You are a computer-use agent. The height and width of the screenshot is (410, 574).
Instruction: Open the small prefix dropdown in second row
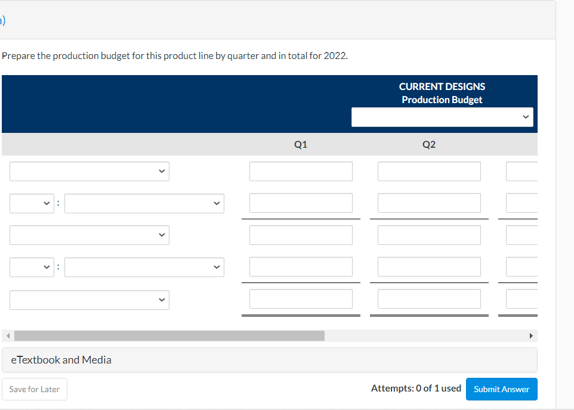pos(32,203)
